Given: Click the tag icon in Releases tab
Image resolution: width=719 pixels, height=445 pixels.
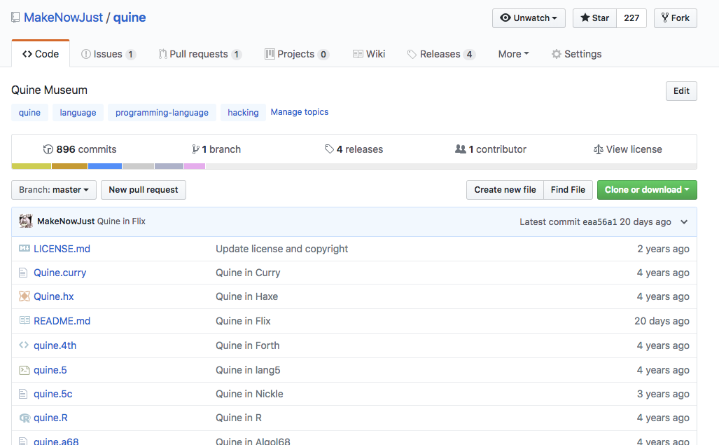Looking at the screenshot, I should [x=412, y=54].
